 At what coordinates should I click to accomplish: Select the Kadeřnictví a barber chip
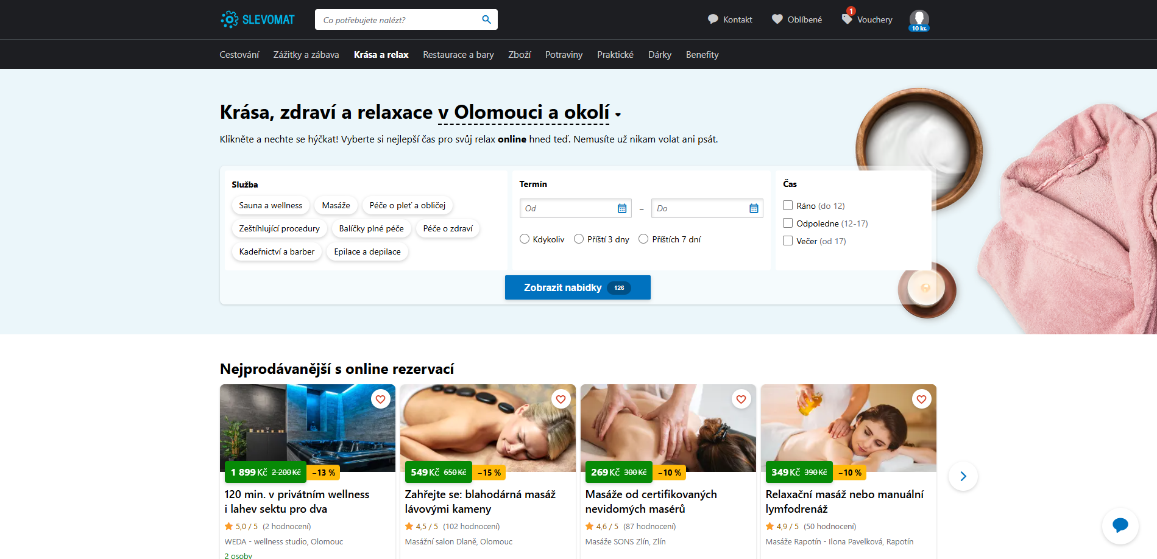277,252
